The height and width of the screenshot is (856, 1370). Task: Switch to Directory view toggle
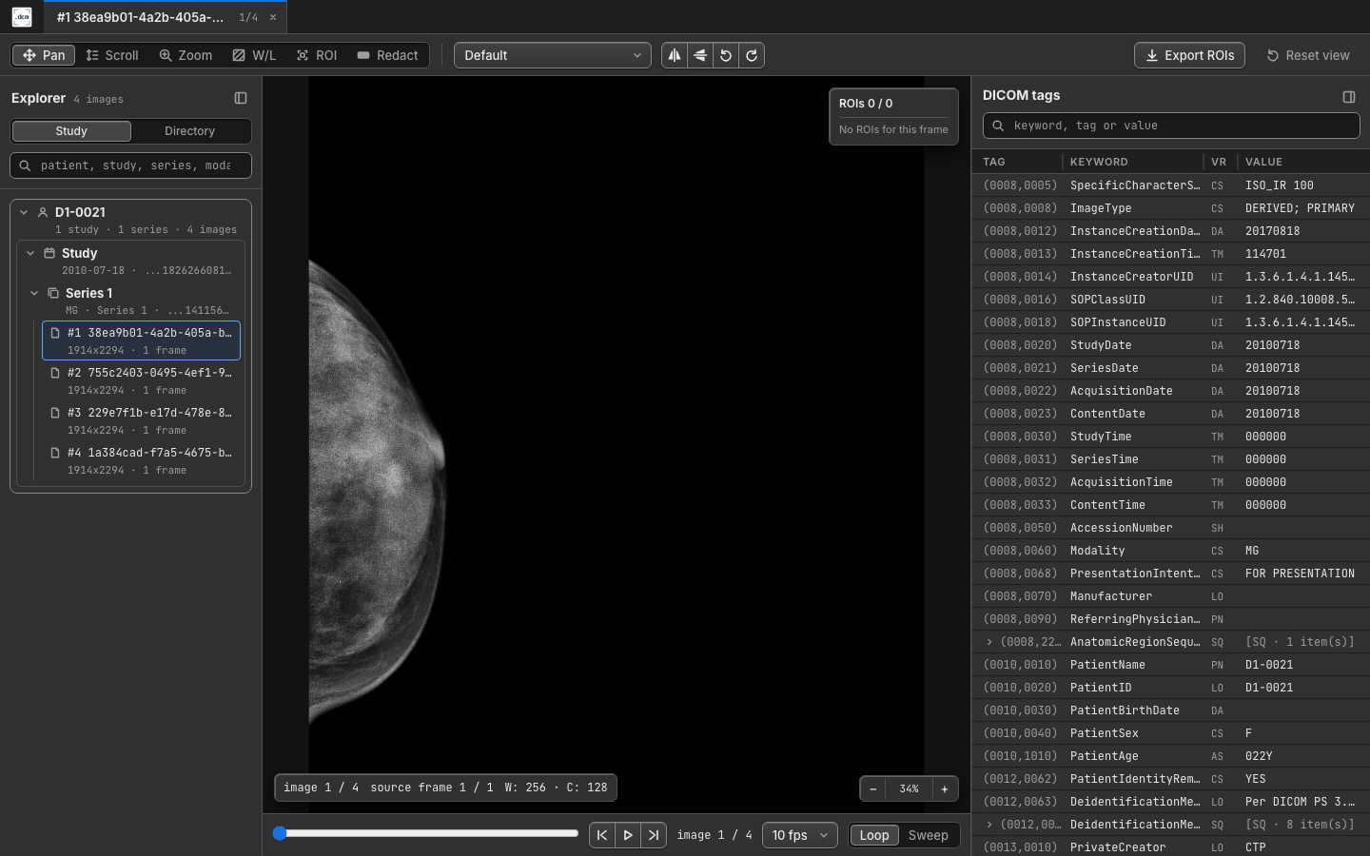click(x=189, y=131)
